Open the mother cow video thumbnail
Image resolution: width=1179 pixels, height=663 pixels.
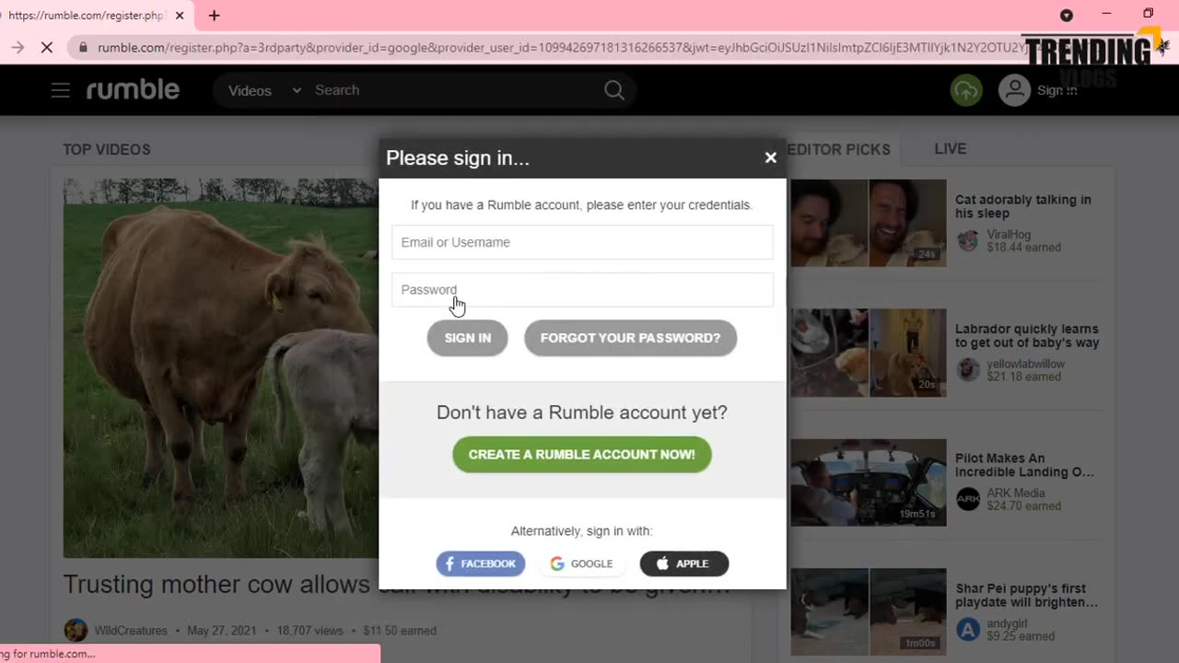click(x=221, y=368)
